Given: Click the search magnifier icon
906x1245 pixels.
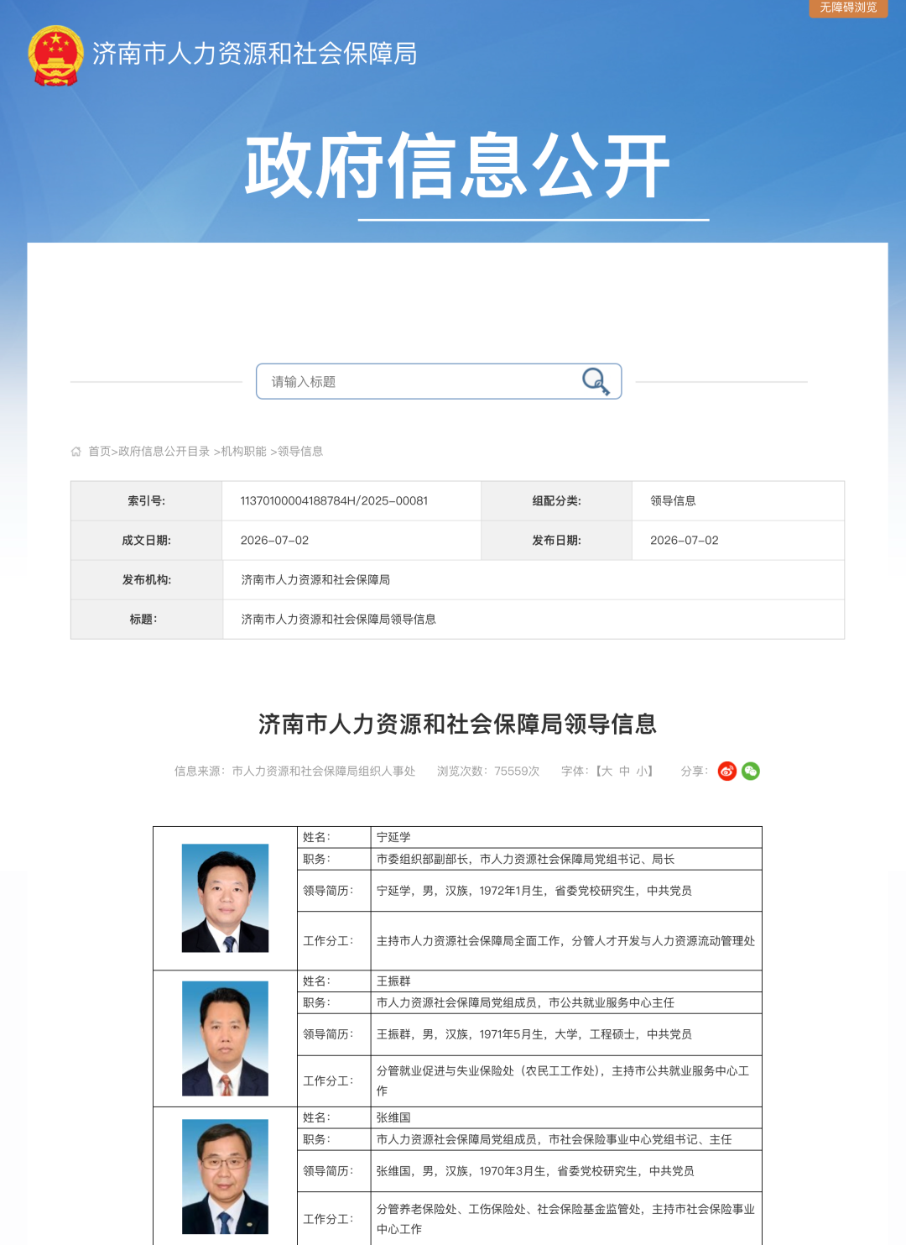Looking at the screenshot, I should (596, 381).
